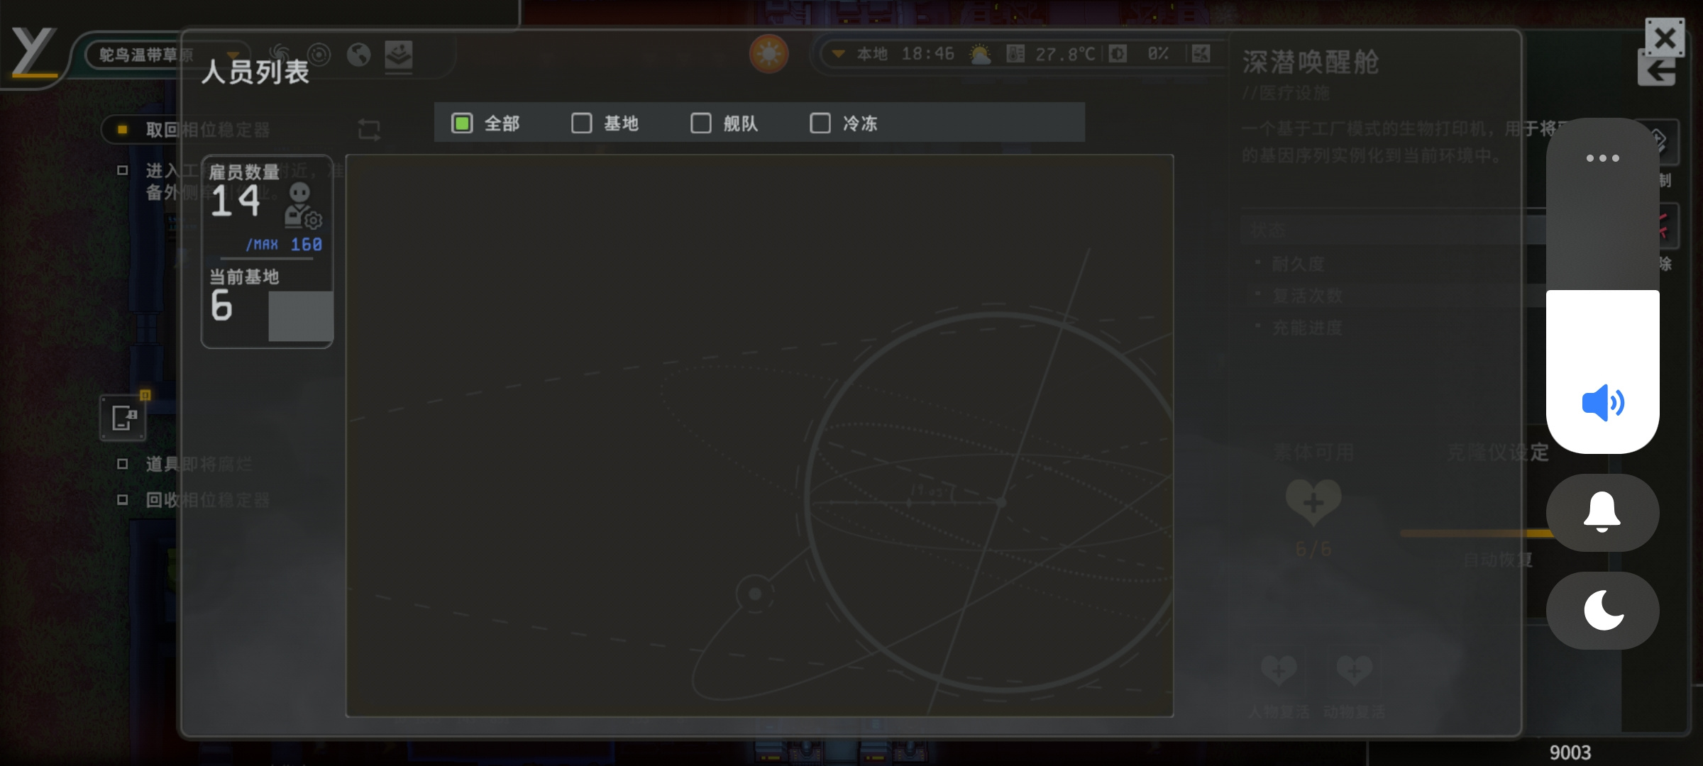Viewport: 1703px width, 766px height.
Task: Tap the layers download icon
Action: (x=399, y=55)
